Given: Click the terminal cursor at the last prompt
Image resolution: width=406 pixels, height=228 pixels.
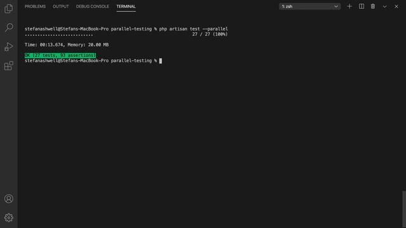Looking at the screenshot, I should pyautogui.click(x=160, y=61).
